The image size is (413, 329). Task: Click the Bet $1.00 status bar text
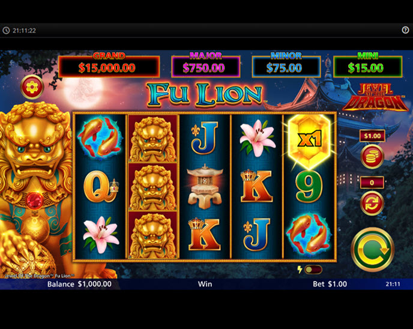point(330,284)
